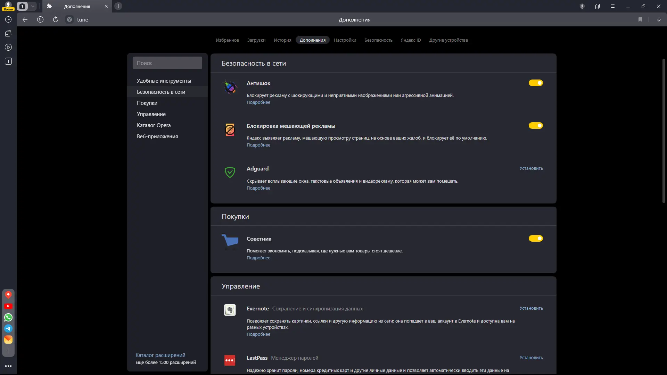Install the Adguard extension
This screenshot has width=667, height=375.
(x=531, y=168)
